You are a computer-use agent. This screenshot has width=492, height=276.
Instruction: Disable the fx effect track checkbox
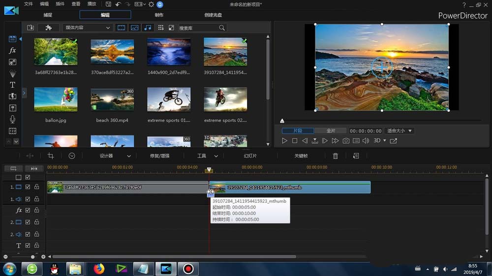click(28, 210)
